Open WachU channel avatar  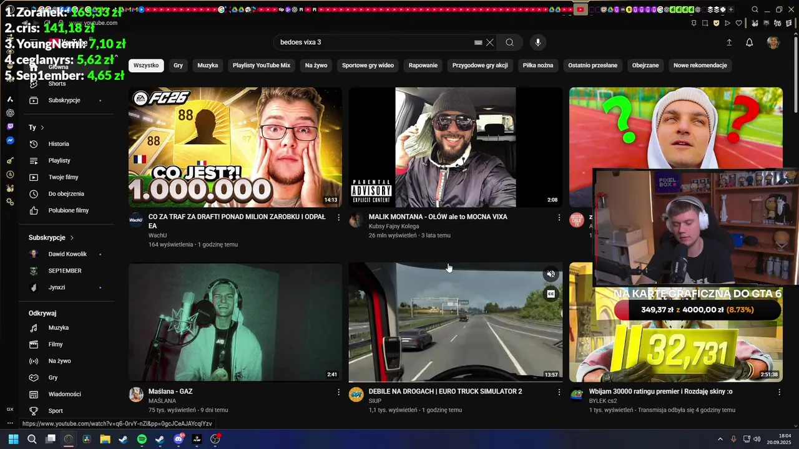pyautogui.click(x=136, y=220)
